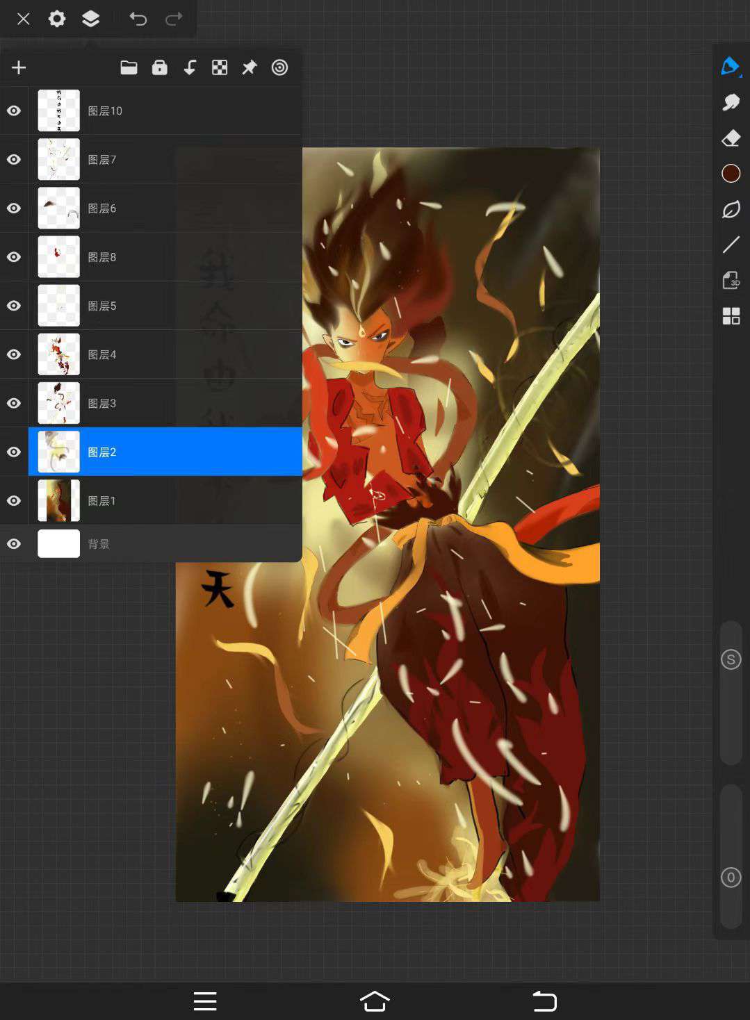Hide layer 图层4
The image size is (750, 1020).
click(x=14, y=354)
